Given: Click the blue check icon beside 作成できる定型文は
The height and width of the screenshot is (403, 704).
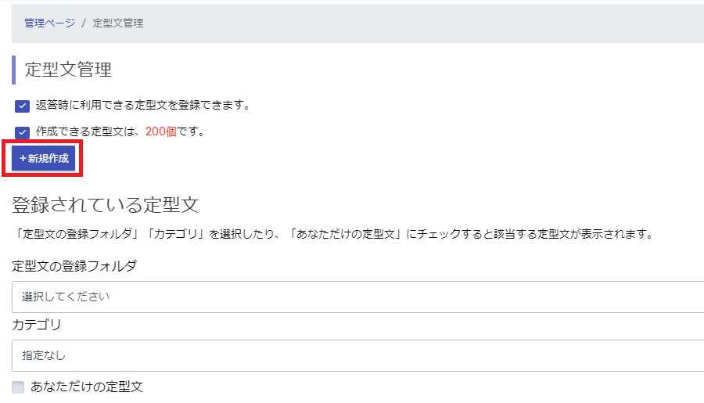Looking at the screenshot, I should point(22,132).
